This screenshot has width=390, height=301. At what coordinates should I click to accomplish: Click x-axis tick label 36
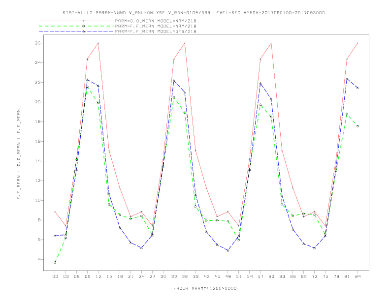tap(185, 276)
